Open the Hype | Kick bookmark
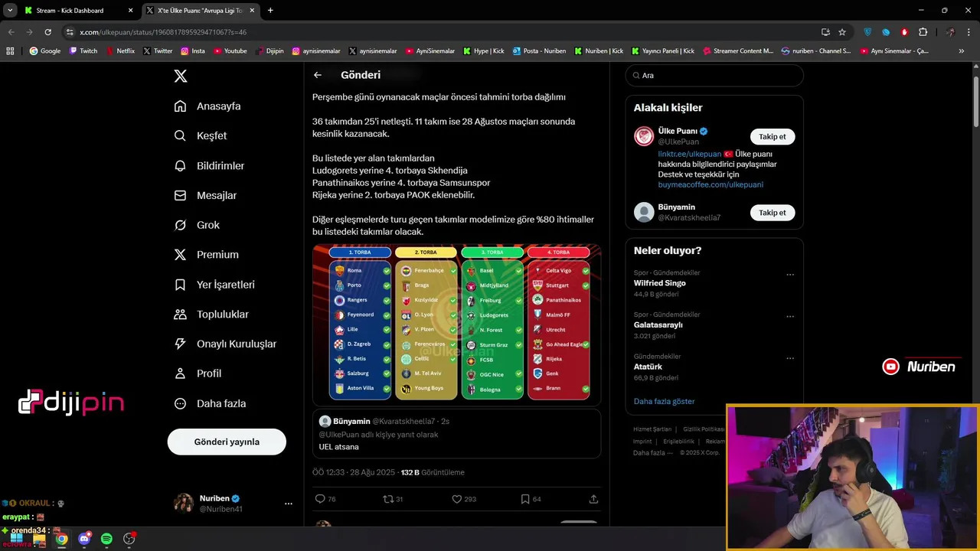 coord(484,51)
